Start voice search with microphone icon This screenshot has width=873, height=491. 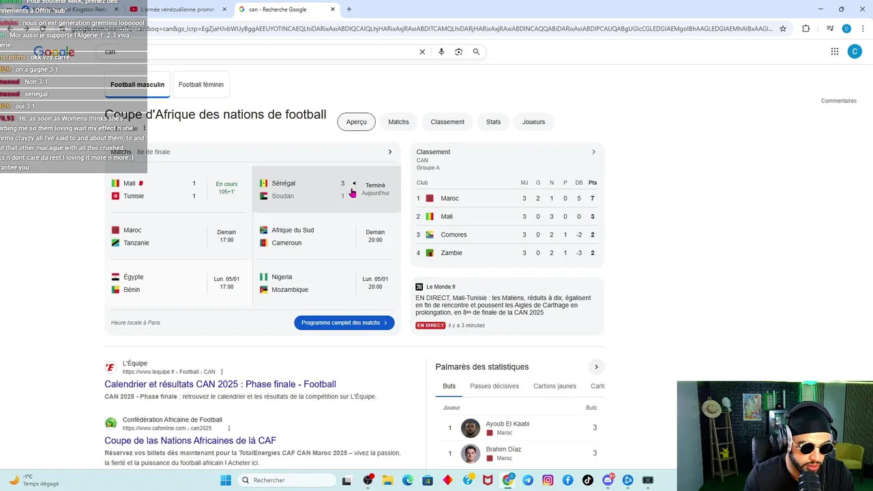click(441, 52)
